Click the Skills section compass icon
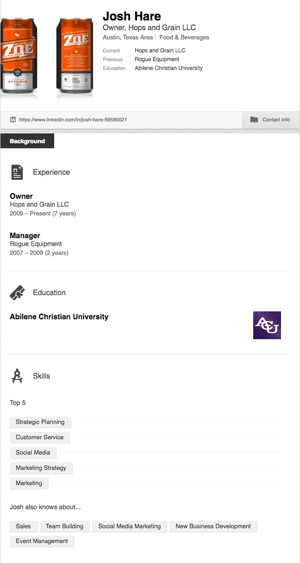300x563 pixels. pos(17,376)
